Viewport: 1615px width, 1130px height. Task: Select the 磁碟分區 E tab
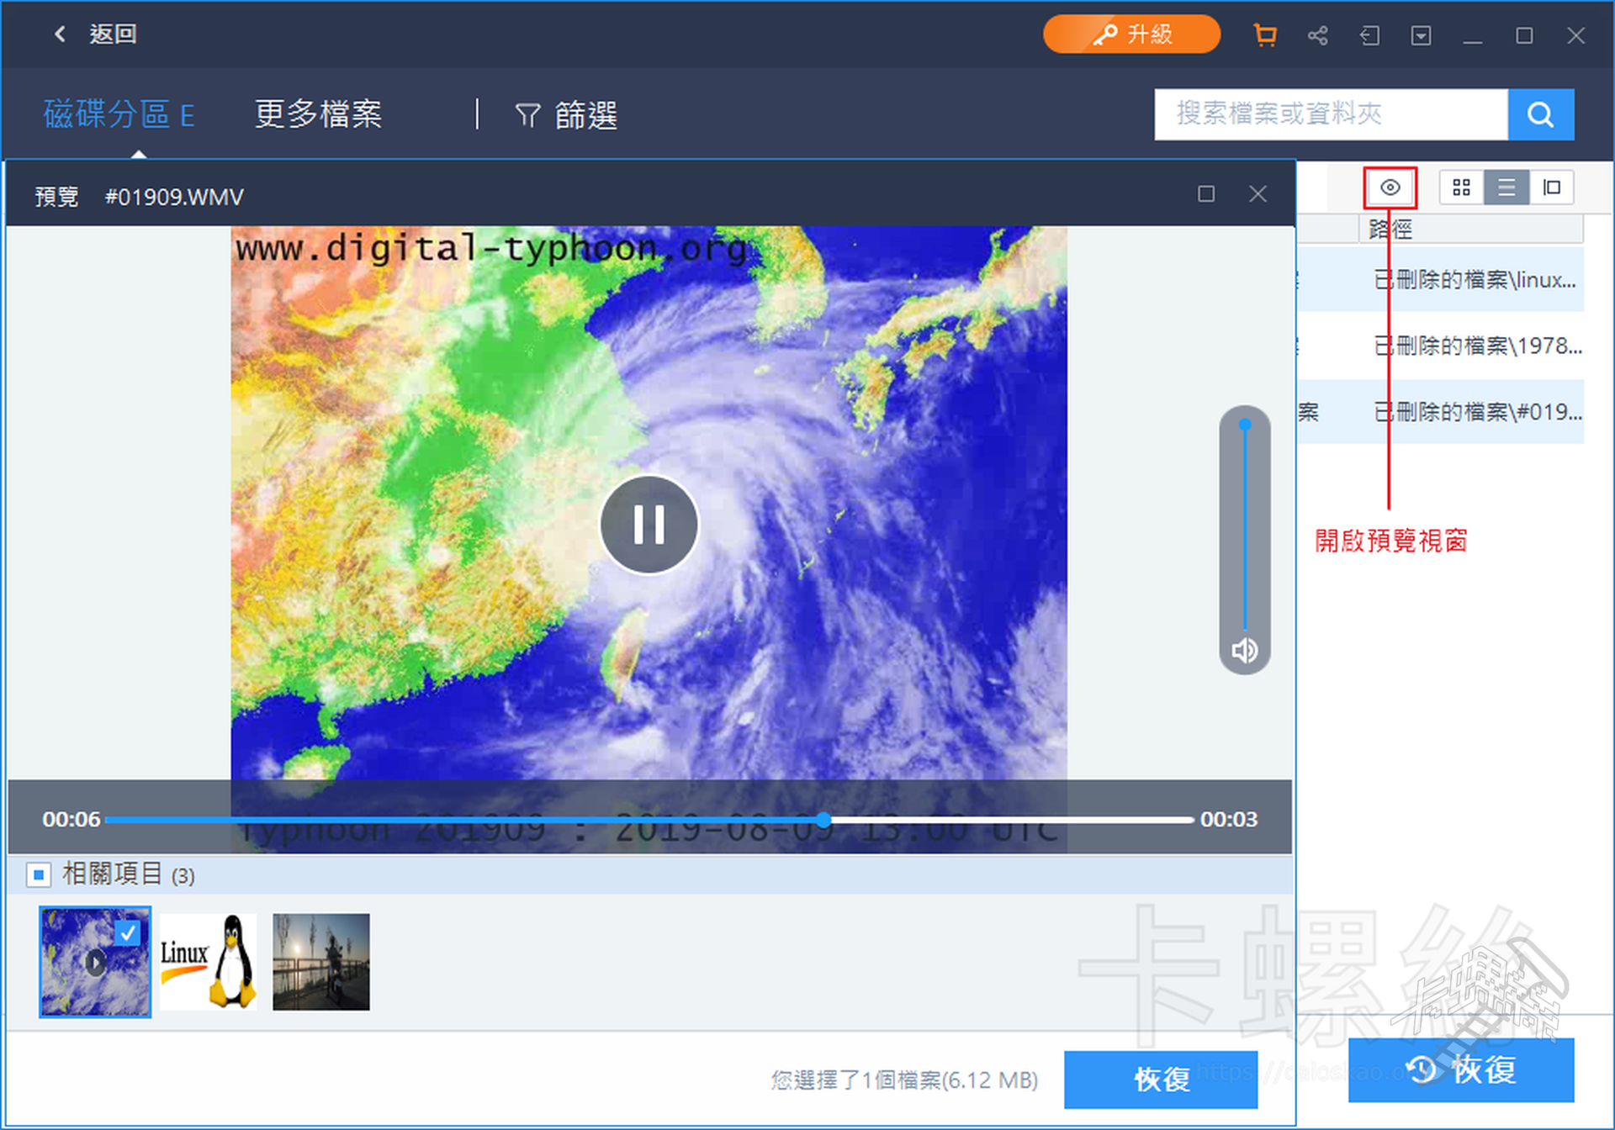click(x=119, y=114)
